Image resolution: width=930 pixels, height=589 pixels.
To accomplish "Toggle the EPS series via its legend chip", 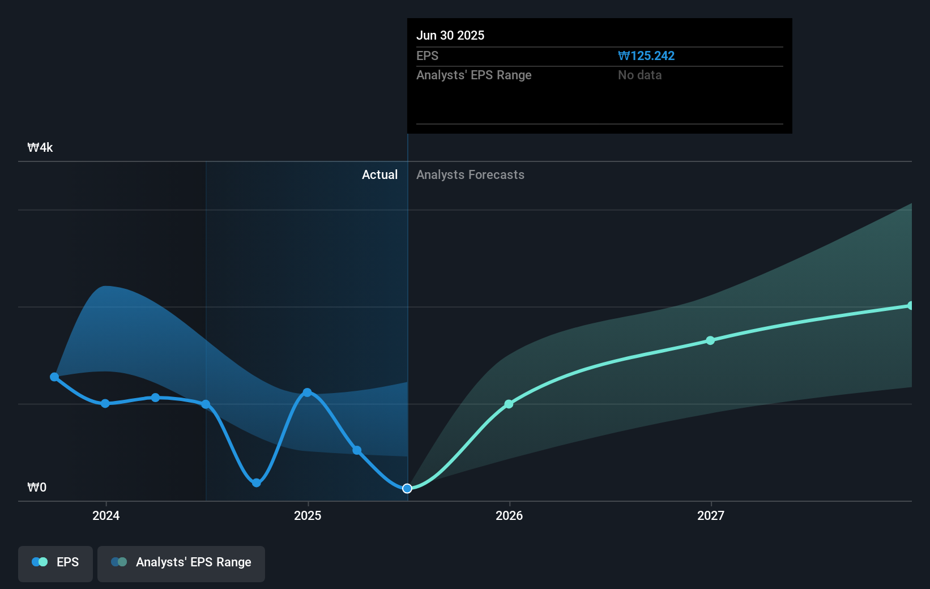I will pos(55,564).
